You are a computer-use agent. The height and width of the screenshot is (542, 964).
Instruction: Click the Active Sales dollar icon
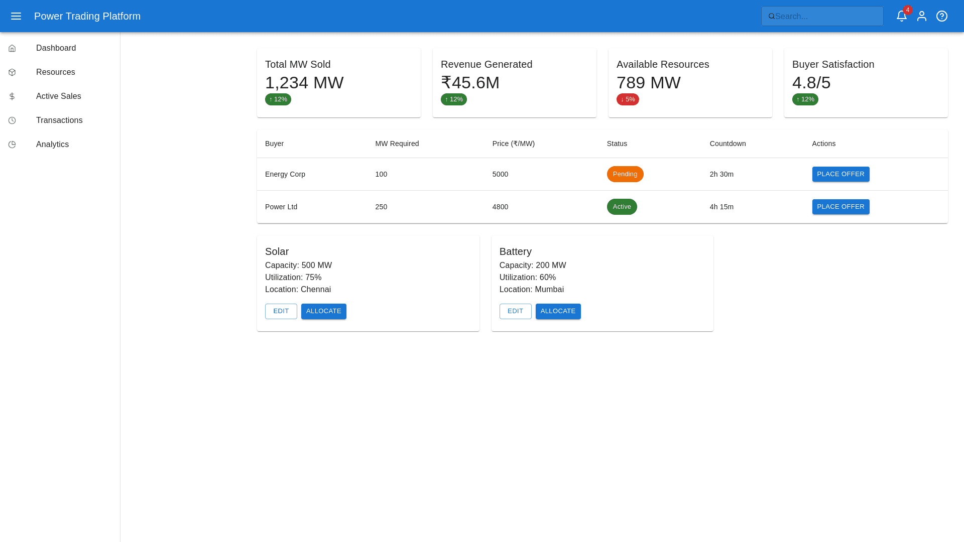click(12, 96)
